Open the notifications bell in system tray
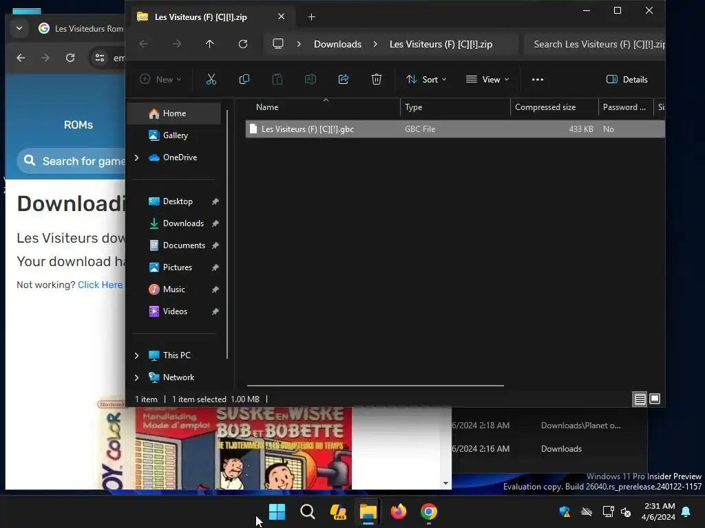The width and height of the screenshot is (705, 528). (686, 511)
